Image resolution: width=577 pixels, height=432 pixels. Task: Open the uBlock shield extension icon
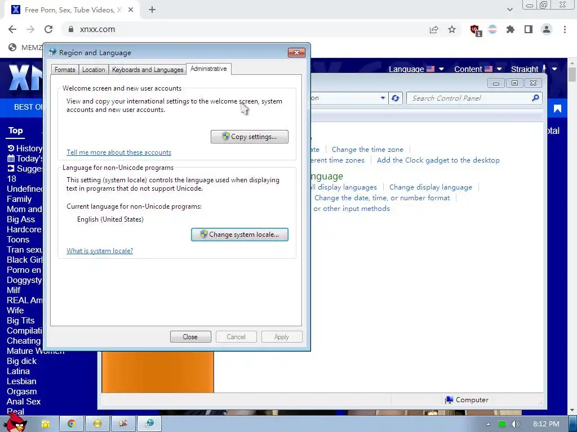[476, 30]
